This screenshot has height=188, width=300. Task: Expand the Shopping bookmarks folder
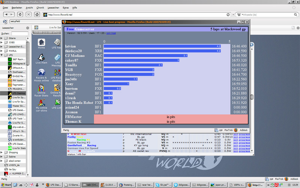[2, 153]
